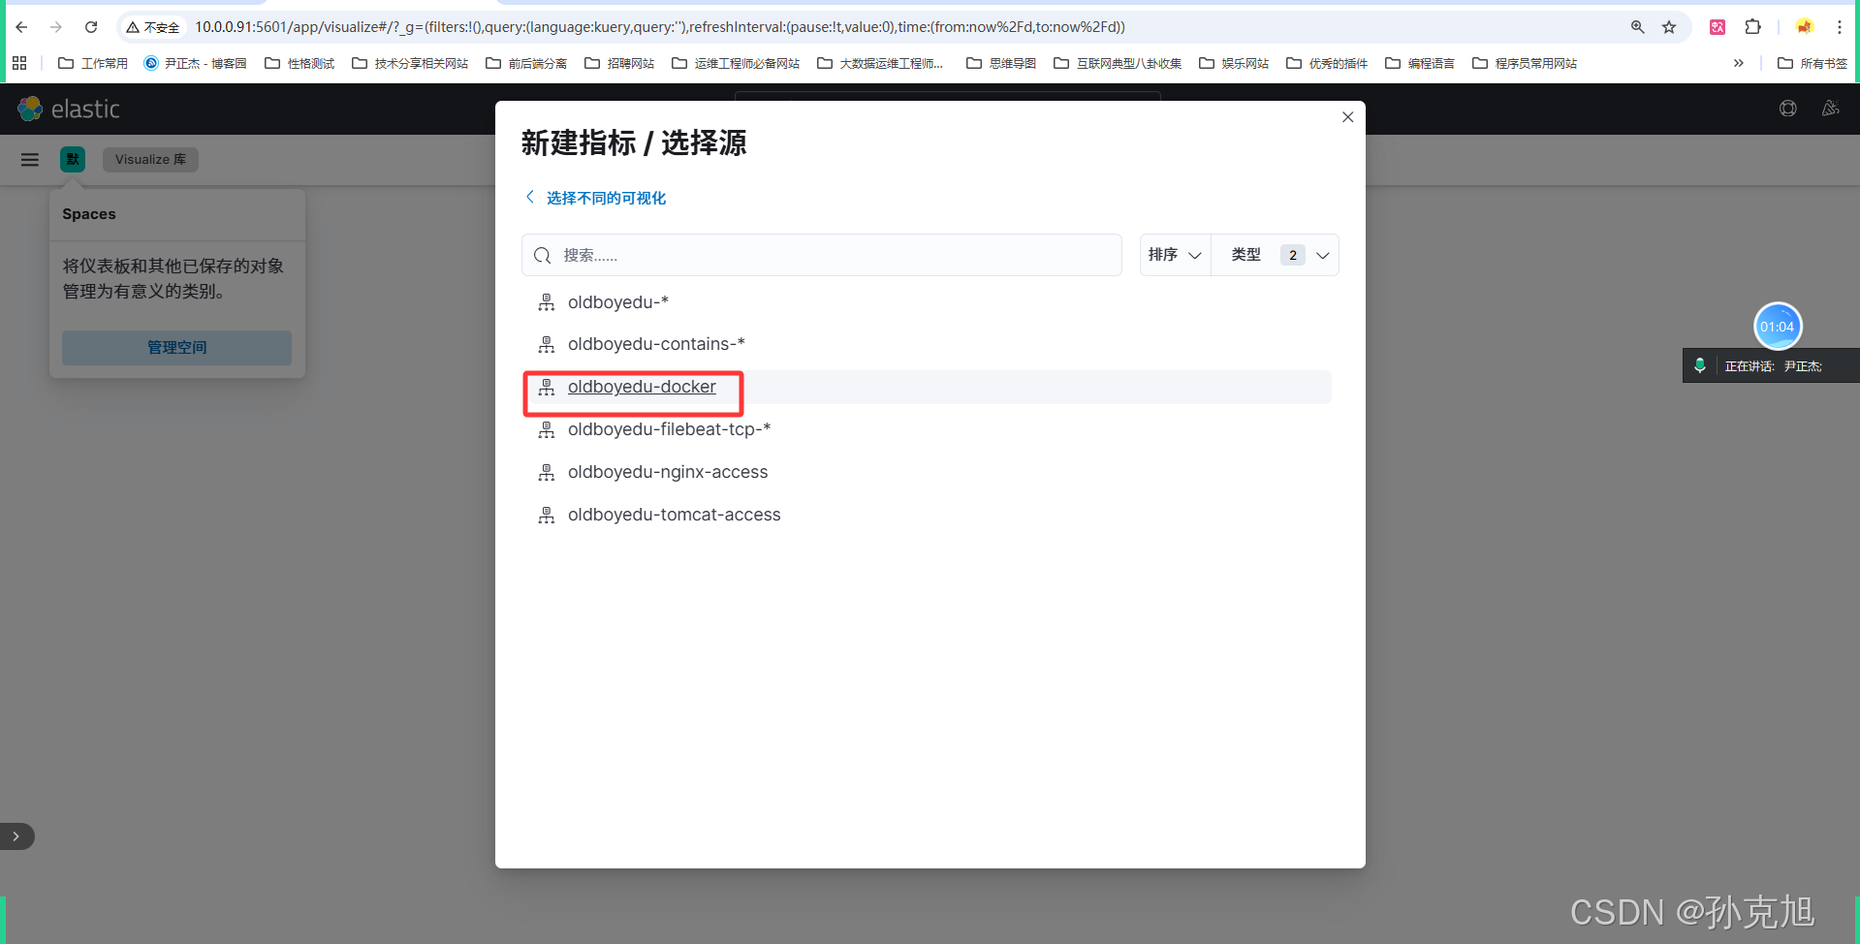The height and width of the screenshot is (944, 1860).
Task: Open the 排序 sort dropdown
Action: click(x=1175, y=255)
